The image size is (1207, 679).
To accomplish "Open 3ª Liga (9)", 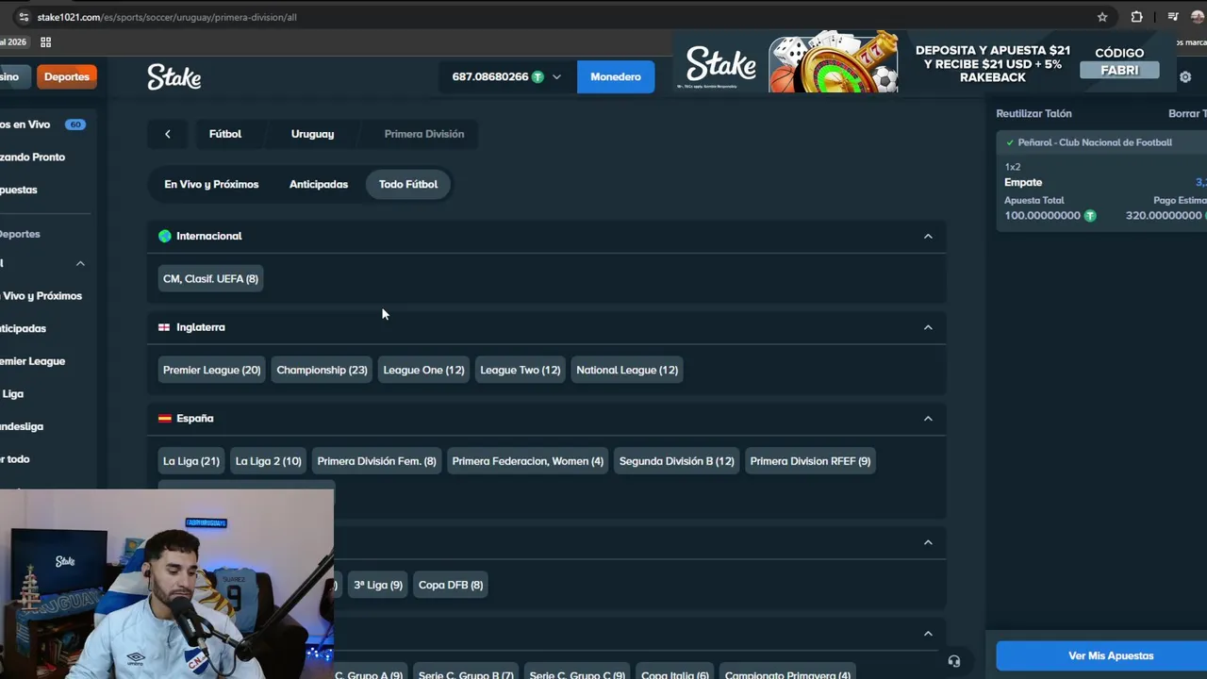I will pos(377,585).
